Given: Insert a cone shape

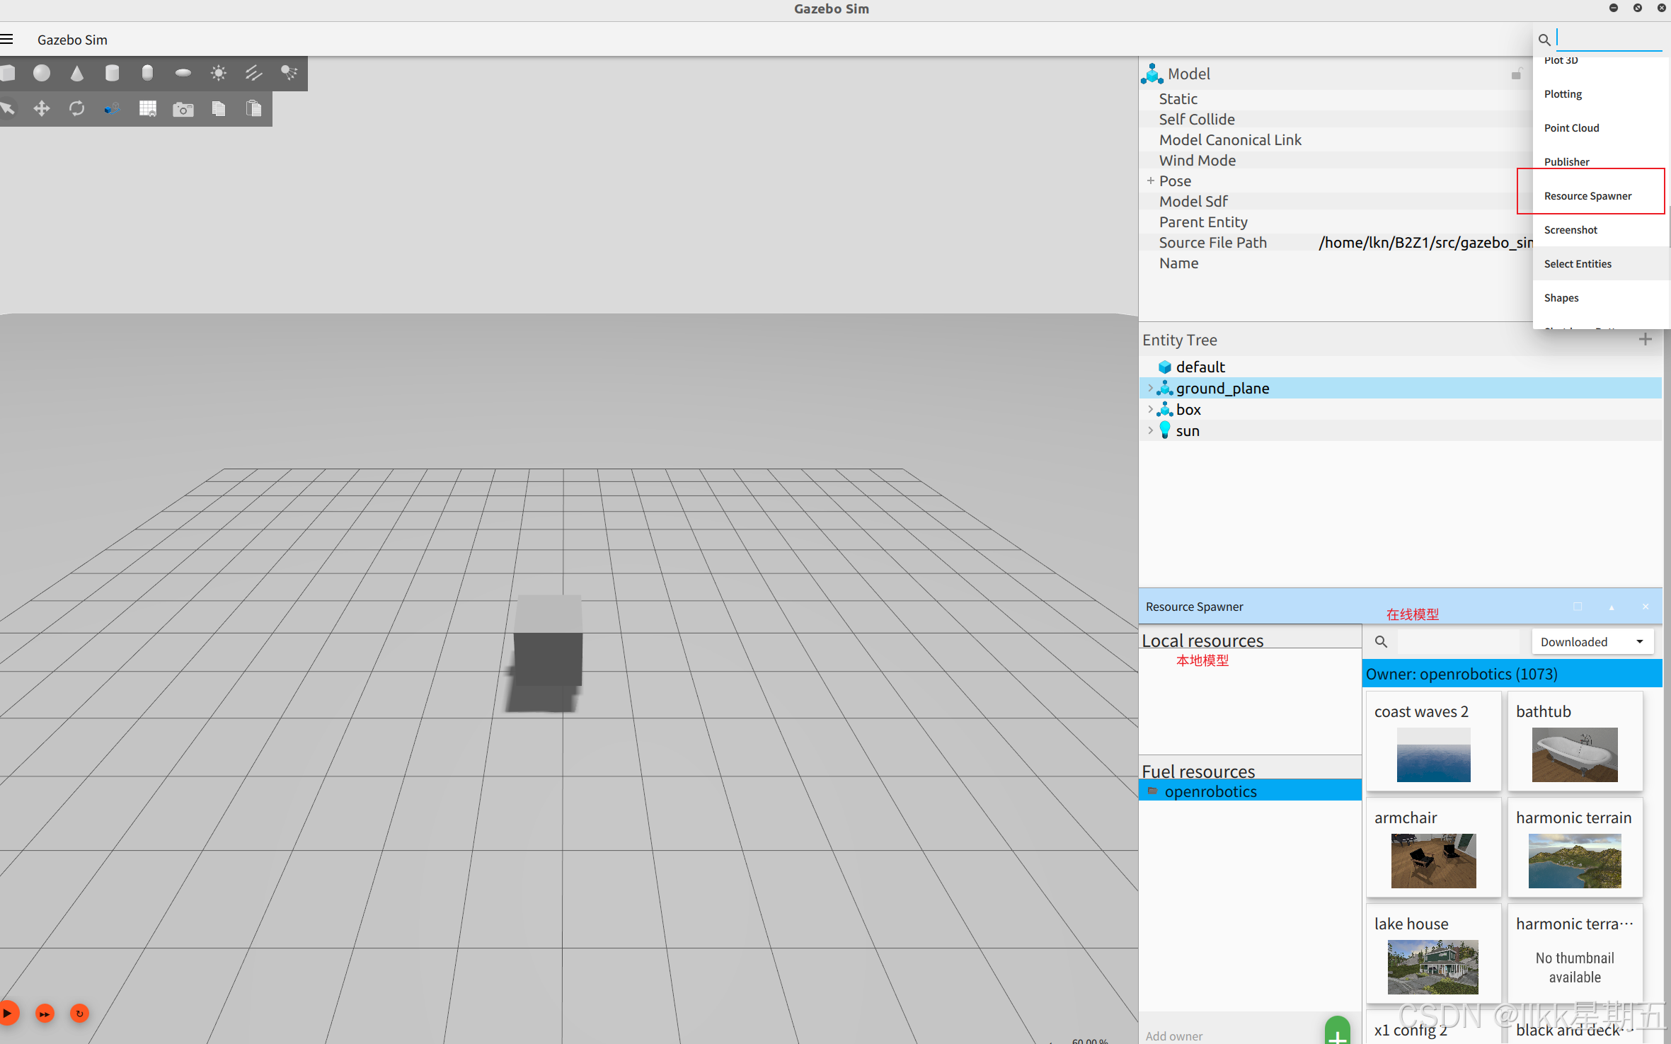Looking at the screenshot, I should pos(77,73).
